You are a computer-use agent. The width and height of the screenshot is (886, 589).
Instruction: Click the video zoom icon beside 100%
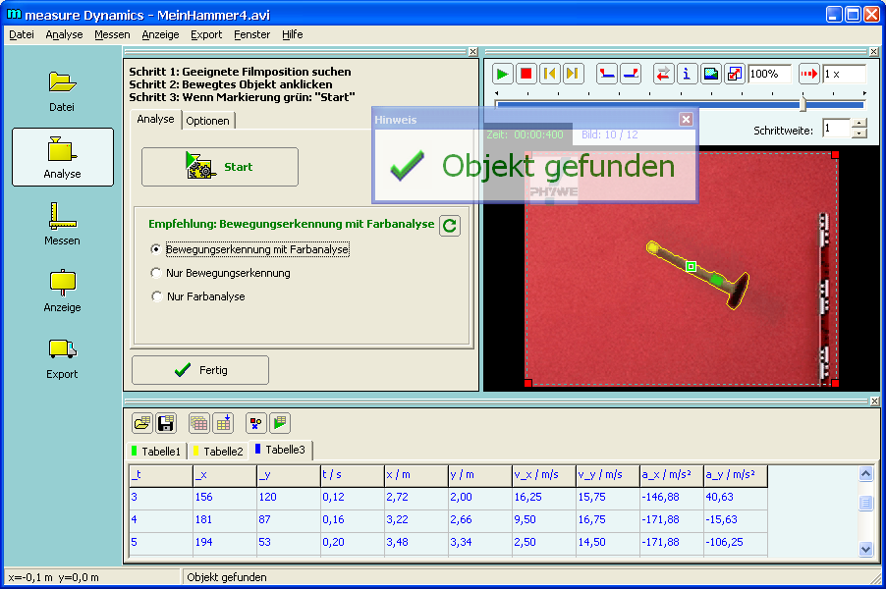click(x=735, y=74)
